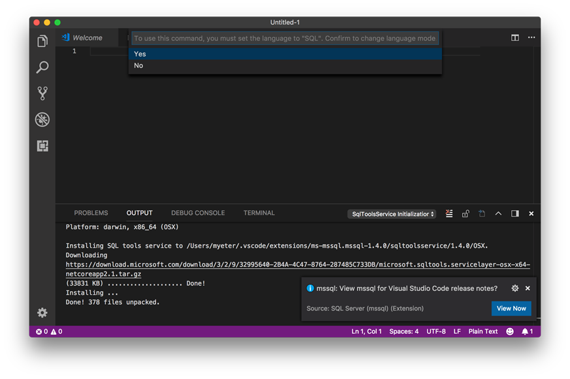This screenshot has width=570, height=379.
Task: Click the View Now button
Action: [x=511, y=308]
